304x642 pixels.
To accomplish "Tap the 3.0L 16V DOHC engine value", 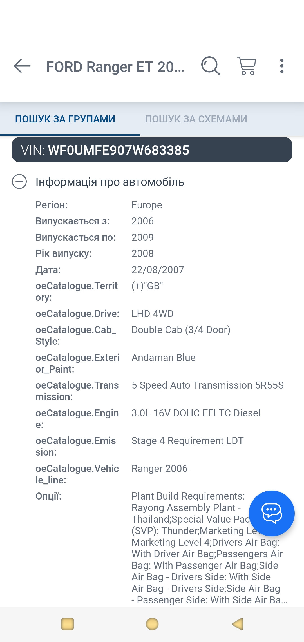I will [x=196, y=413].
